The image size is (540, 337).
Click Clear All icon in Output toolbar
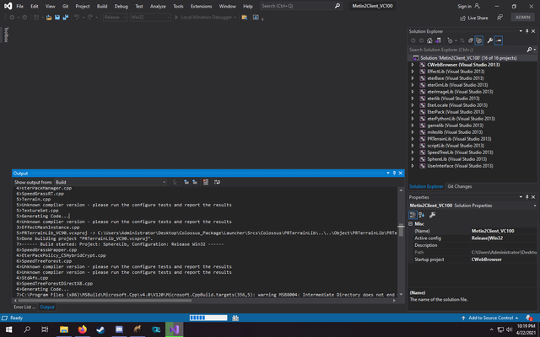[206, 182]
